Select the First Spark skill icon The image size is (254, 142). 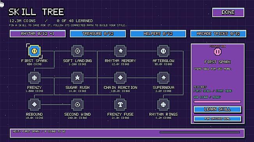coord(34,51)
